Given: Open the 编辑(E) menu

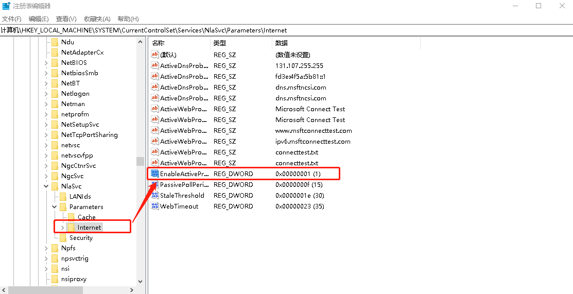Looking at the screenshot, I should coord(39,19).
